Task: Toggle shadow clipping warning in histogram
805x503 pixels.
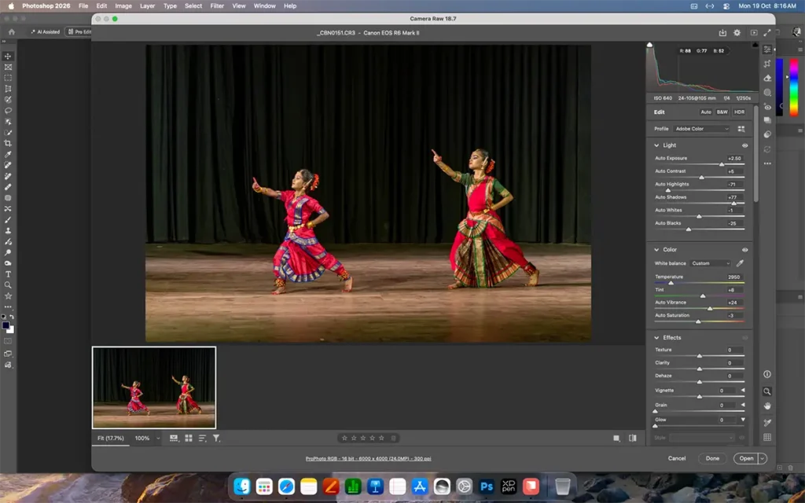Action: click(x=649, y=45)
